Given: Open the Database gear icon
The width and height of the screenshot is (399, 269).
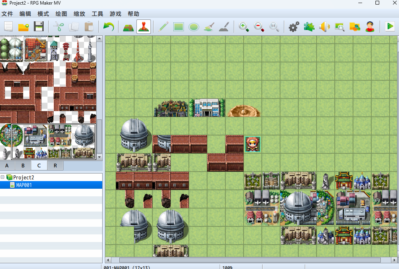Looking at the screenshot, I should 294,27.
